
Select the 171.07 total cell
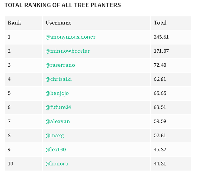pos(161,51)
